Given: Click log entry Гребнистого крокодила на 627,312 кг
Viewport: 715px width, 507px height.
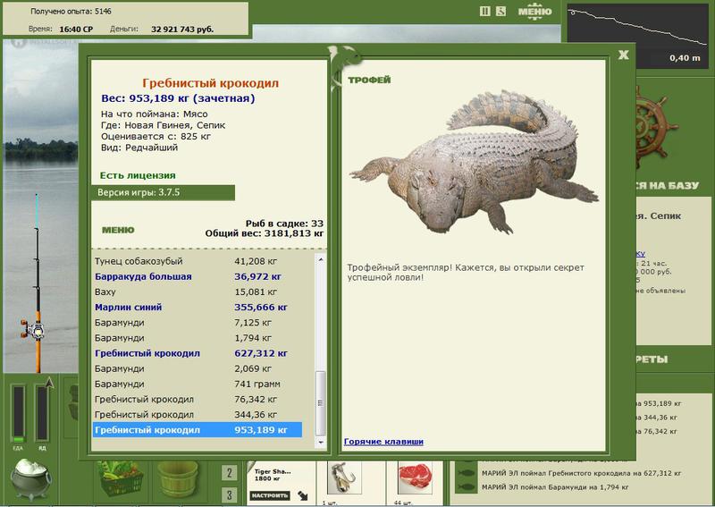Looking at the screenshot, I should (x=582, y=473).
